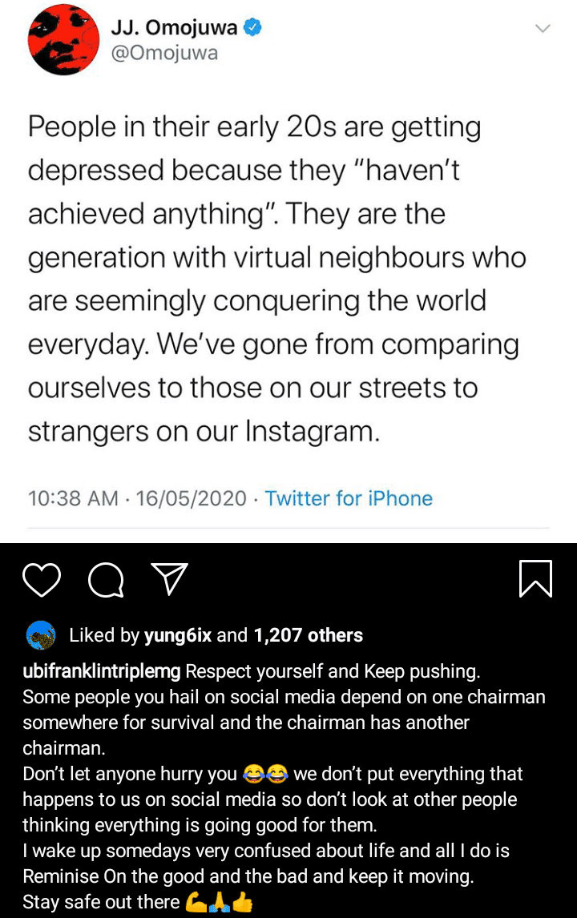
Task: Tap the JJ. Omojuwa display name
Action: [x=174, y=28]
